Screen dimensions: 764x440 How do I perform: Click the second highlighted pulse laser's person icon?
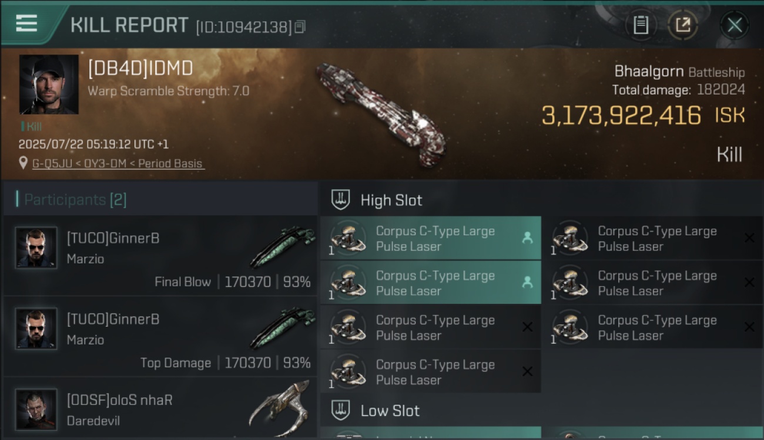click(527, 282)
